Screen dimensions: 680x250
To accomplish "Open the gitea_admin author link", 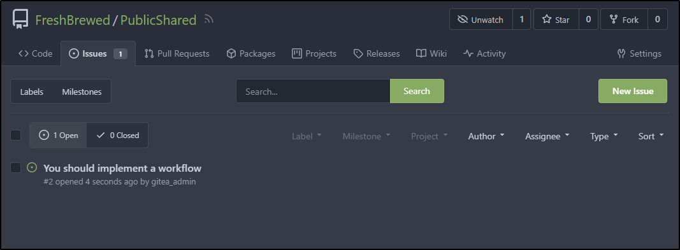I will (173, 182).
